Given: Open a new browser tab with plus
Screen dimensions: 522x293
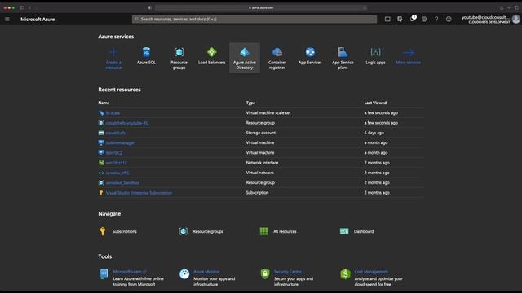Looking at the screenshot, I should (x=509, y=7).
